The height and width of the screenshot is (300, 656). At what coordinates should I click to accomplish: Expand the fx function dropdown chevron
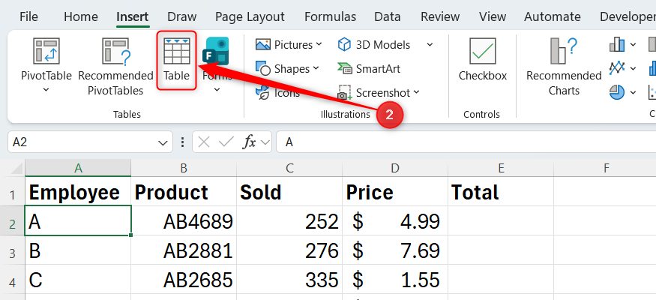click(x=265, y=142)
